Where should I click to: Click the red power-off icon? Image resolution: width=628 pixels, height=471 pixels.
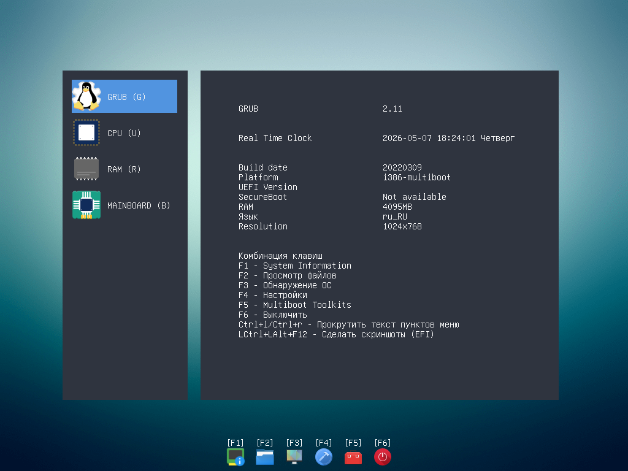pos(383,456)
